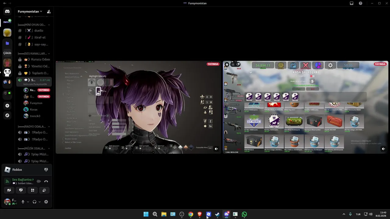Start an activity from voice panel
The height and width of the screenshot is (219, 390).
click(33, 190)
